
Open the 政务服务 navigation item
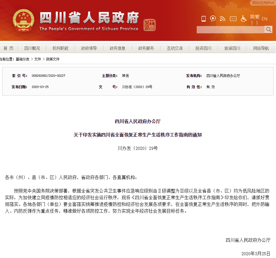[x=146, y=48]
